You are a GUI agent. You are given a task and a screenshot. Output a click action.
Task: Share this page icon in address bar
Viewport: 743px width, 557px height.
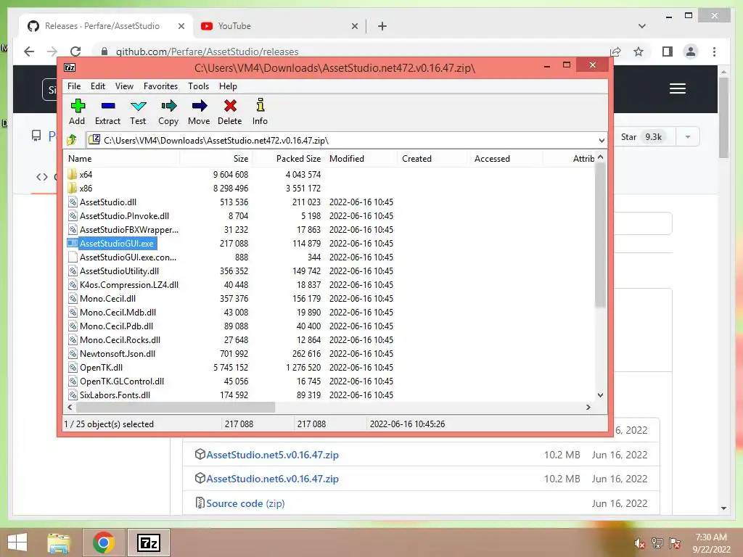point(615,51)
